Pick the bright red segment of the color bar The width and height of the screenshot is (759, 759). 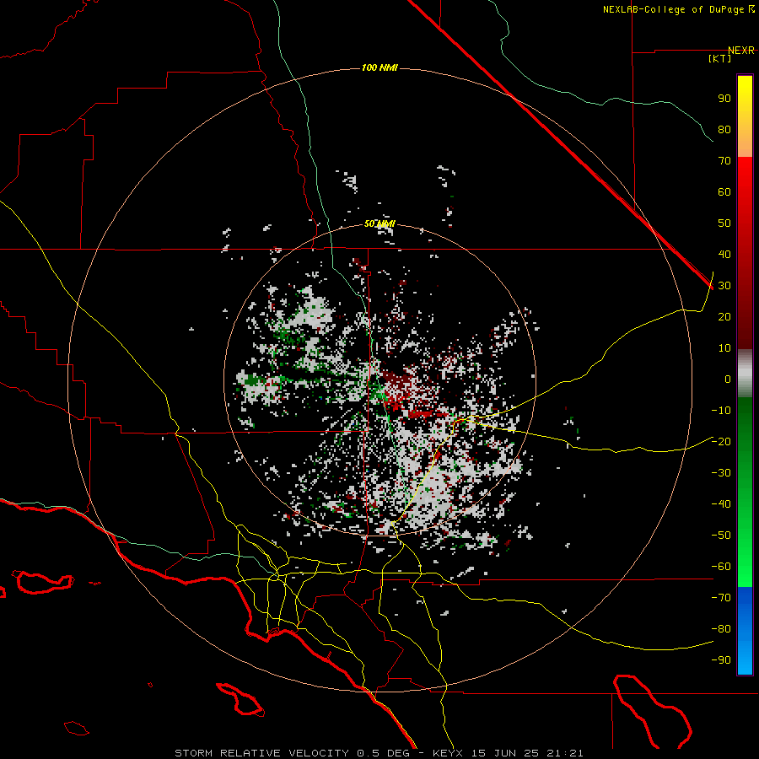pos(745,177)
